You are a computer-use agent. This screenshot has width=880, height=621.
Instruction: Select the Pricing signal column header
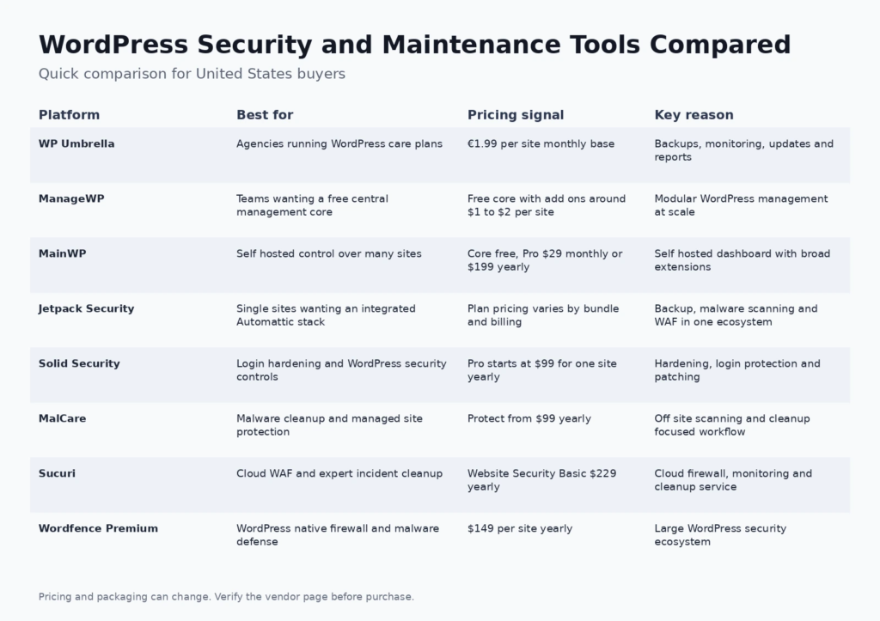(x=516, y=115)
